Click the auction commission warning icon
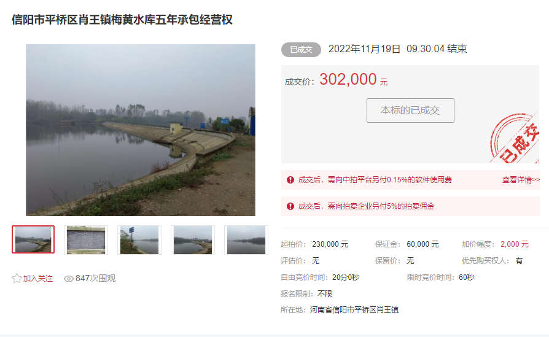549x337 pixels. [290, 206]
